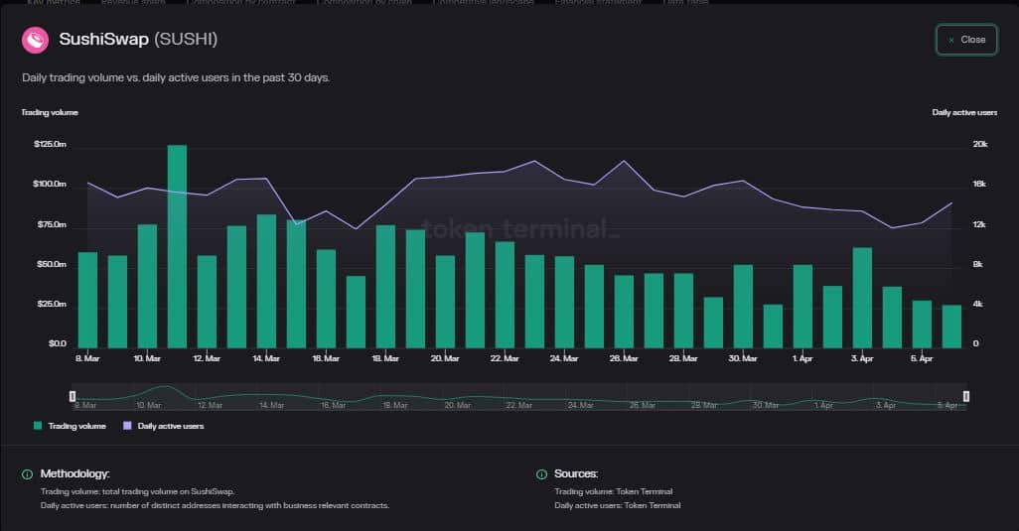The height and width of the screenshot is (531, 1019).
Task: Click the 'Trading volume: total trading volume on SushiSwap' line
Action: (137, 491)
